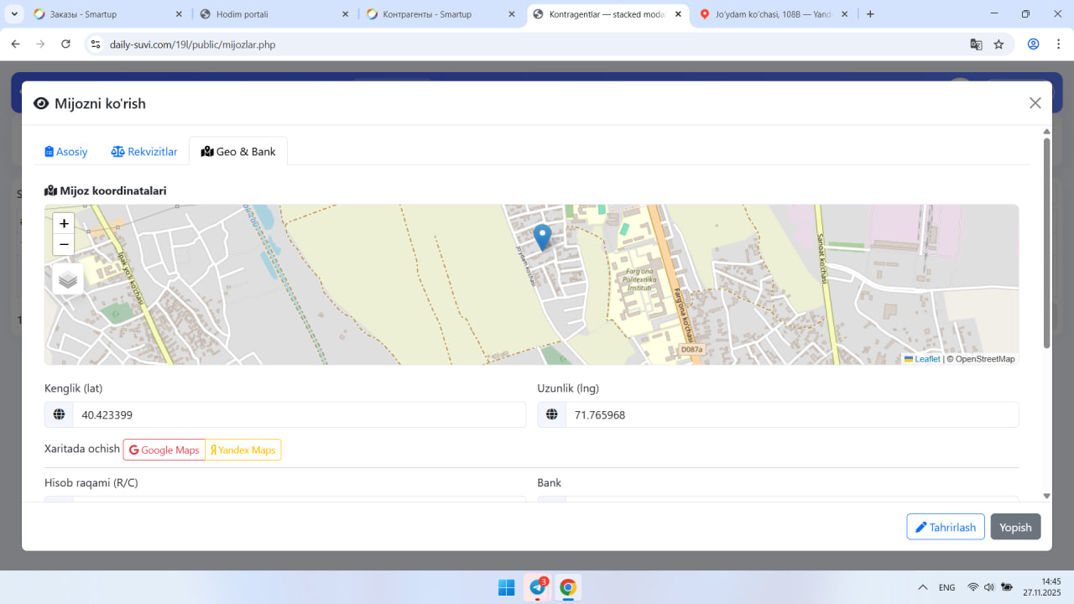1074x604 pixels.
Task: Switch to the Rekvizitlar tab
Action: pyautogui.click(x=144, y=152)
